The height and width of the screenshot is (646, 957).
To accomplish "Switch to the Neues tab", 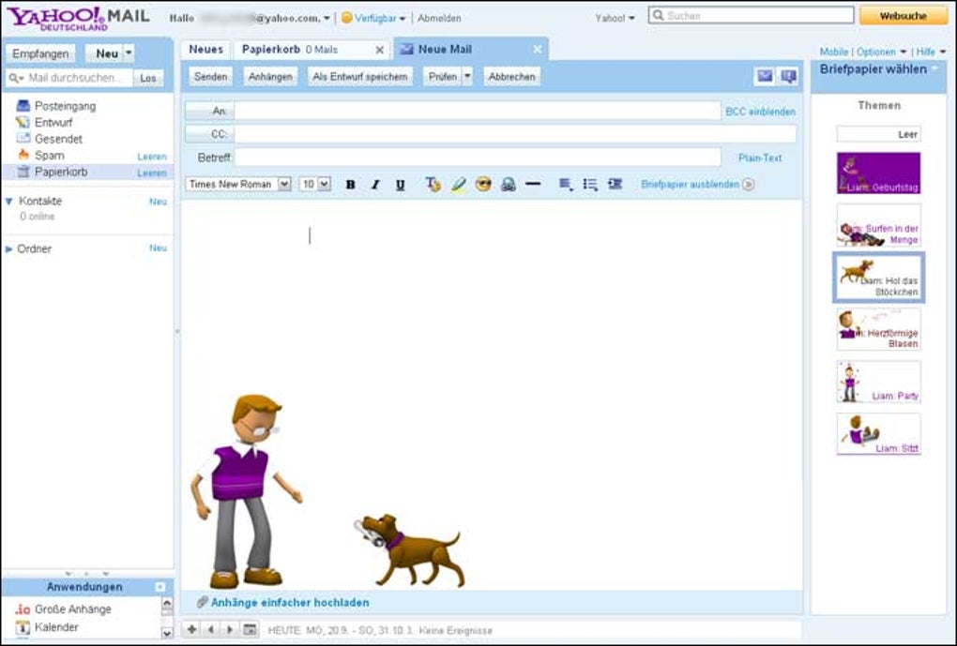I will click(x=205, y=49).
